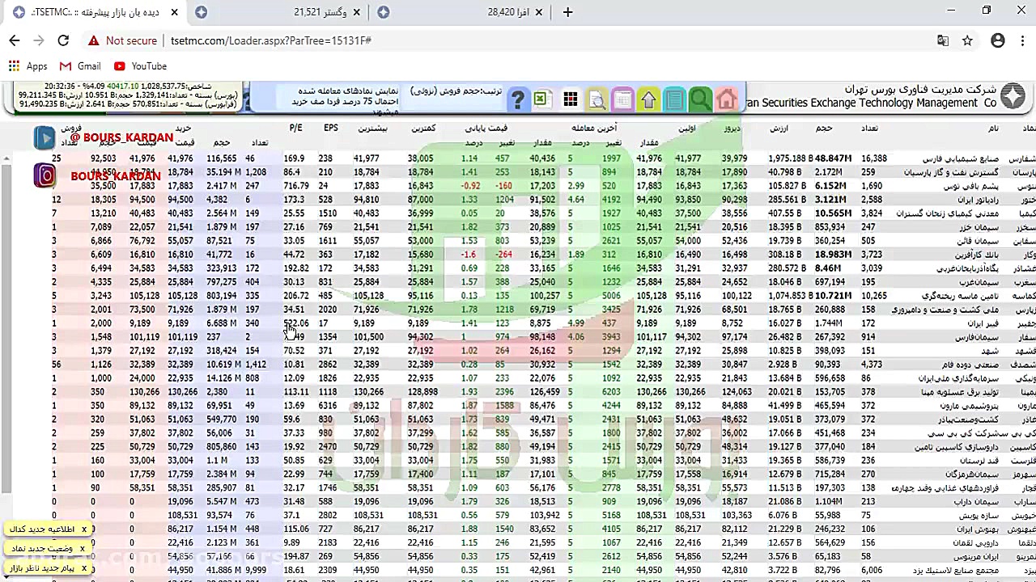1036x582 pixels.
Task: Bookmark this page with the star
Action: tap(967, 40)
